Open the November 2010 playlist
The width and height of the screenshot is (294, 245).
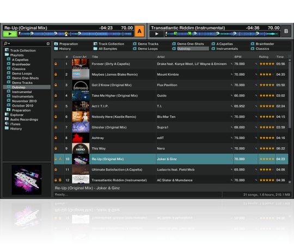coord(24,101)
